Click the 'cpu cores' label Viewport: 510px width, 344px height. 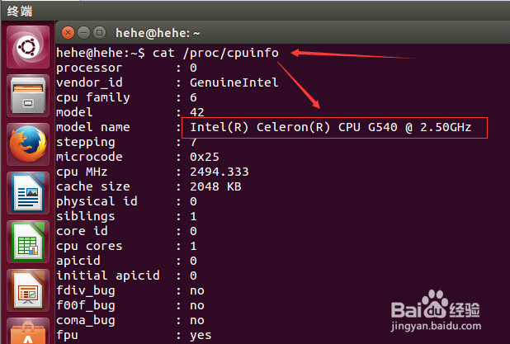click(x=89, y=246)
